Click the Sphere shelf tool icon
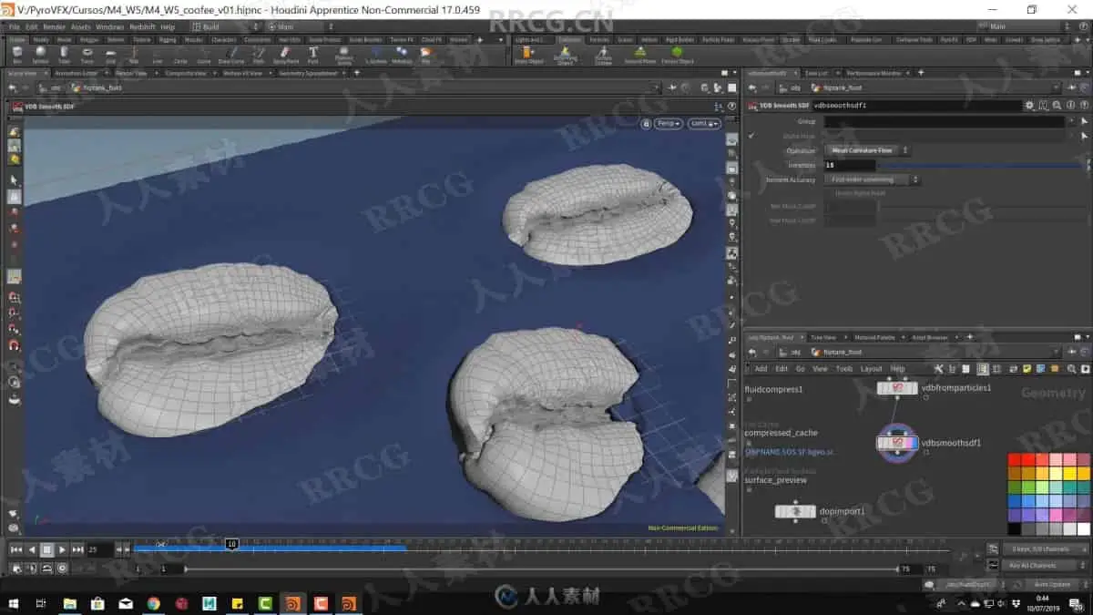This screenshot has width=1093, height=615. 40,54
